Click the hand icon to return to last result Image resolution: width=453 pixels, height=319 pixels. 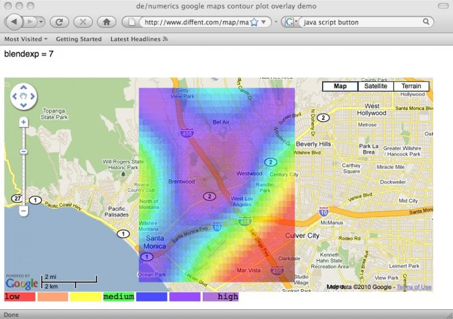[x=23, y=96]
